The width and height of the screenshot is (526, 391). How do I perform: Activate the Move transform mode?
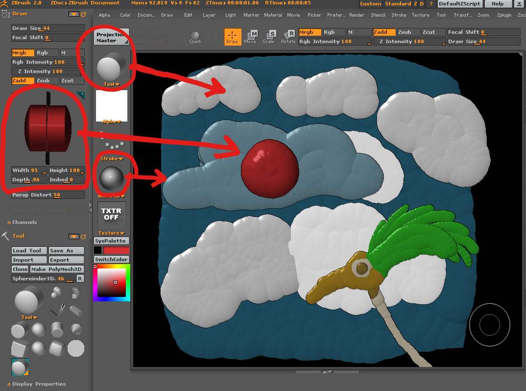pyautogui.click(x=250, y=36)
